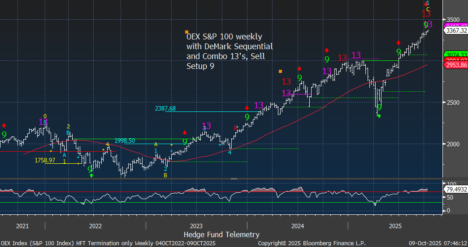Click the red down arrow at the chart's top right
The height and width of the screenshot is (247, 468).
pos(425,4)
